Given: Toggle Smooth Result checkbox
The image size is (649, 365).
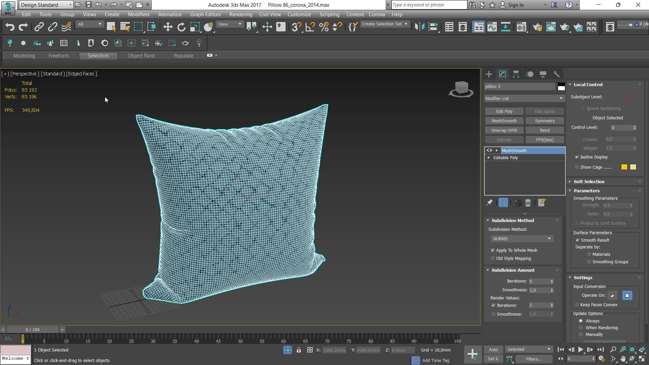Looking at the screenshot, I should (578, 240).
